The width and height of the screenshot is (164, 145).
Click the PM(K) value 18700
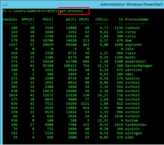click(48, 41)
